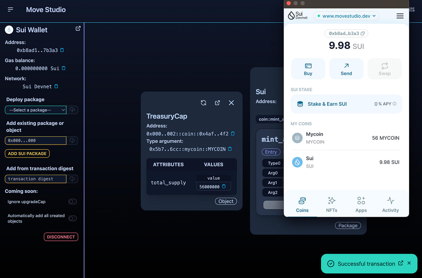Close the TreasuryCap card
422x278 pixels.
tap(231, 103)
